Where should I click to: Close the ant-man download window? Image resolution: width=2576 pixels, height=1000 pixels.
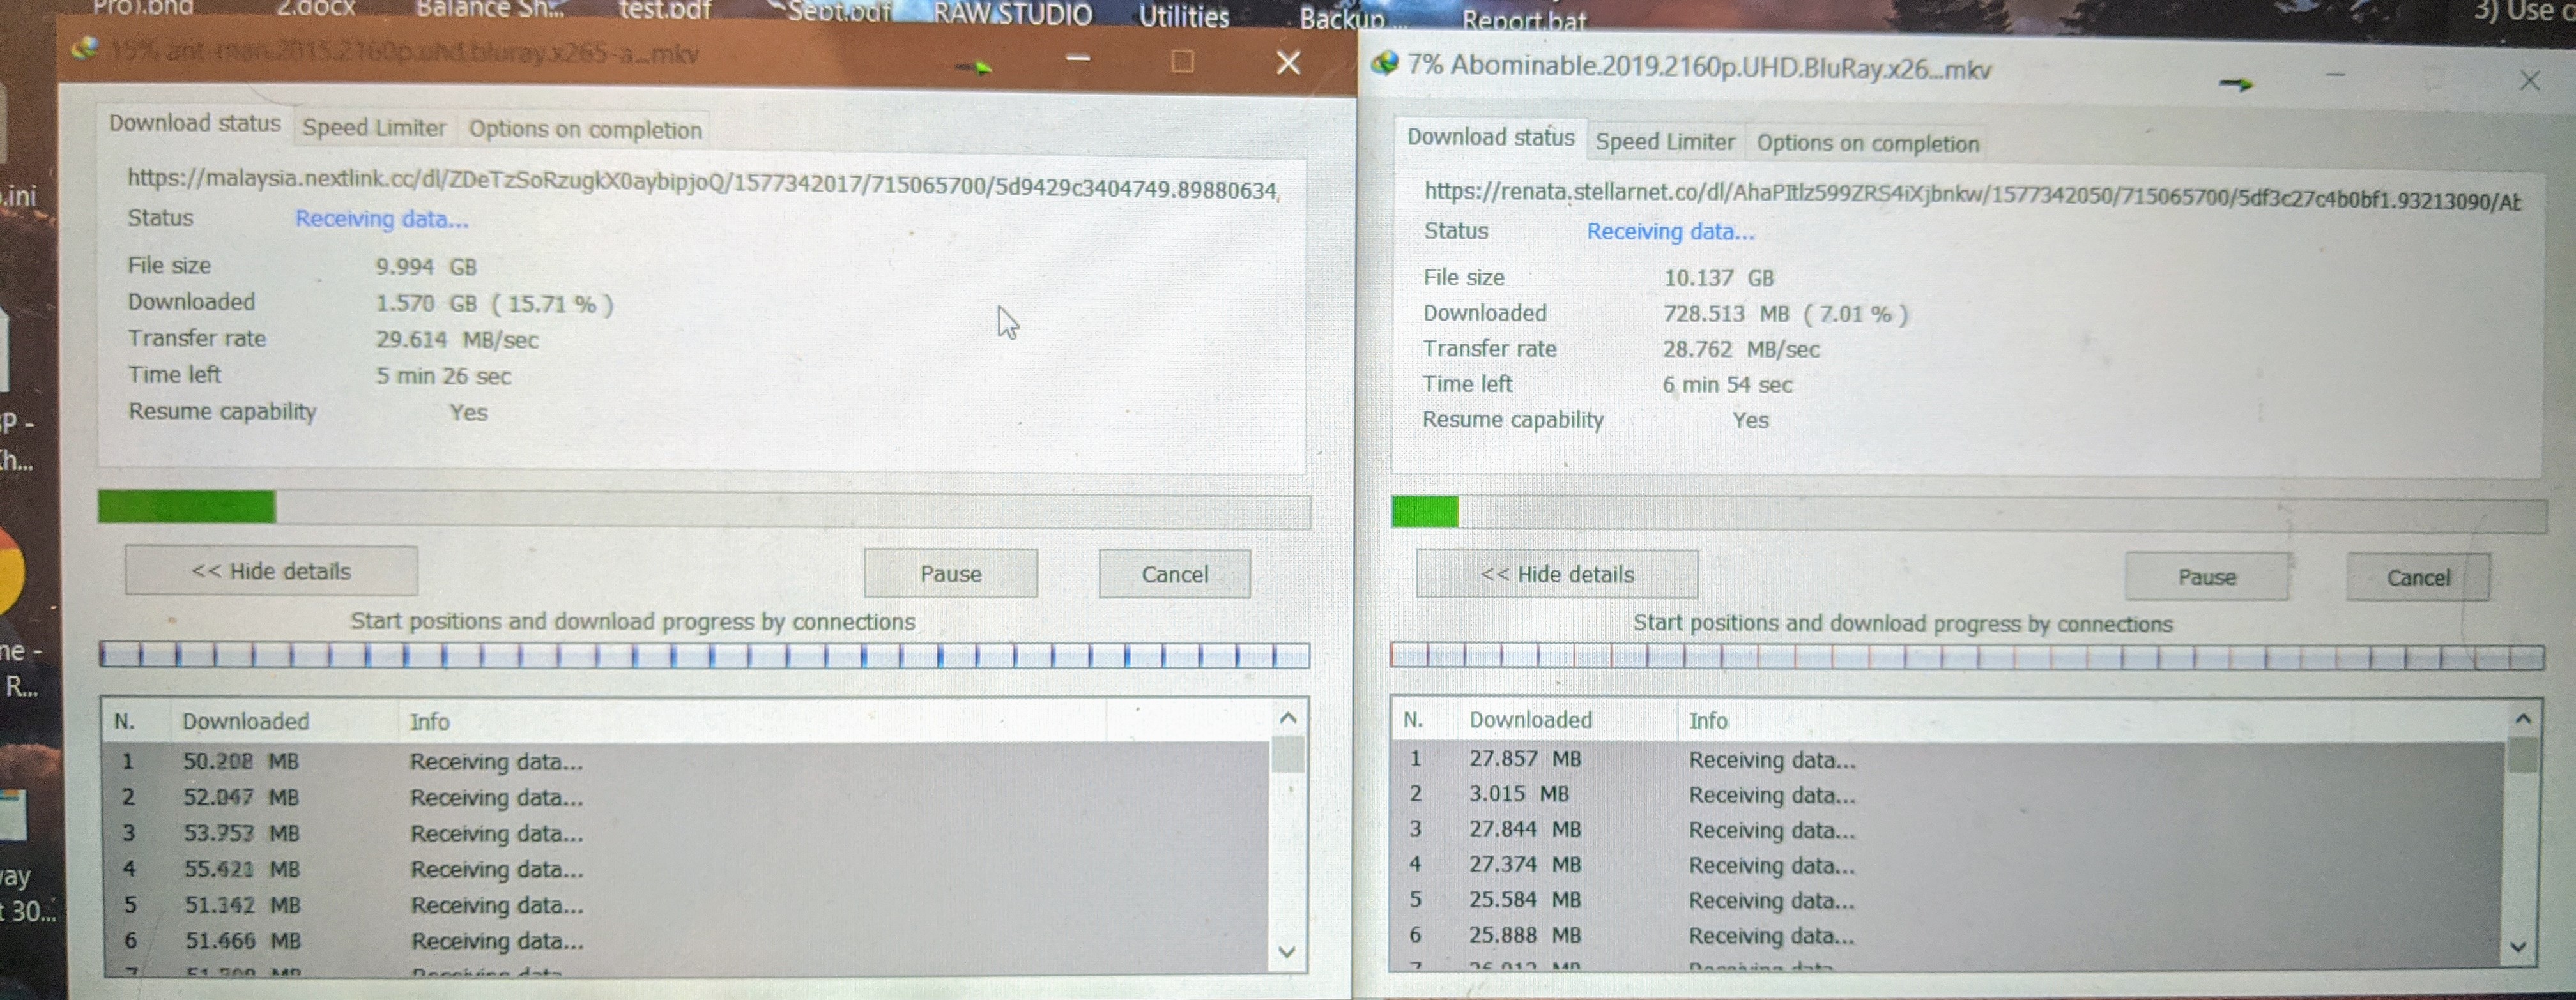[1288, 63]
